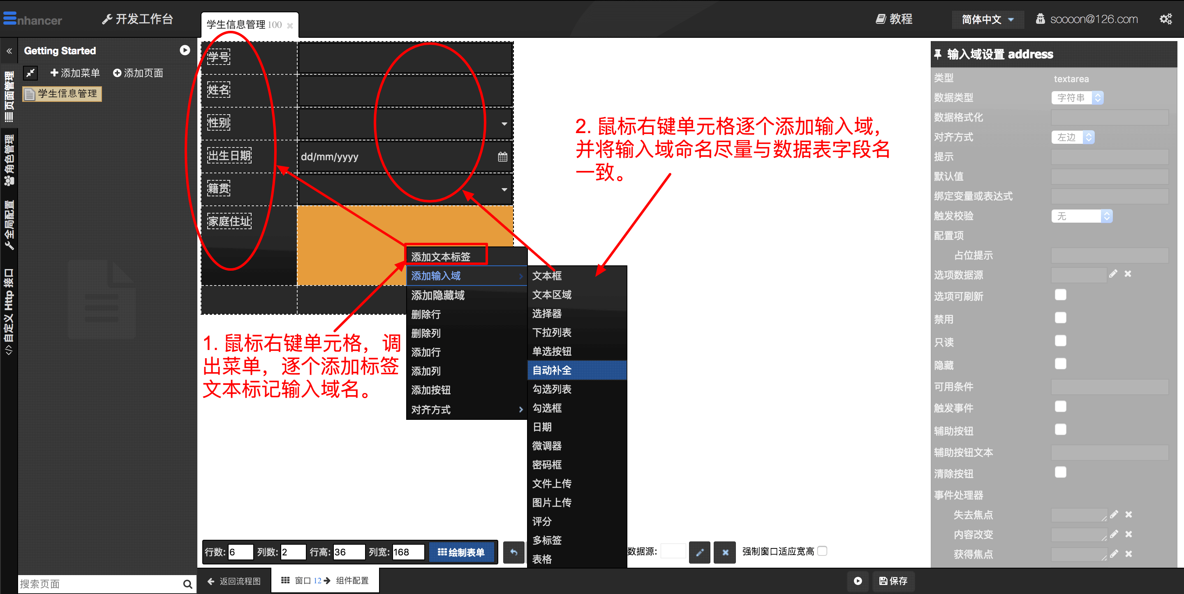Screen dimensions: 1184x594
Task: Click the collapse arrows icon above page tree
Action: click(30, 73)
